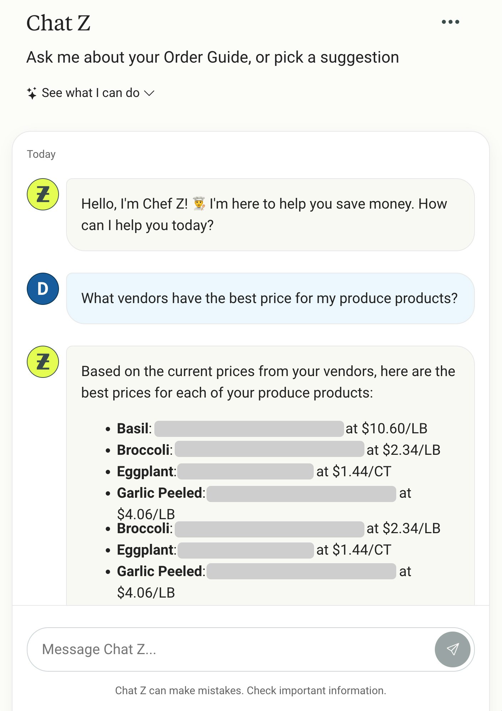
Task: Click the redacted vendor beside the first Eggplant
Action: [x=245, y=472]
